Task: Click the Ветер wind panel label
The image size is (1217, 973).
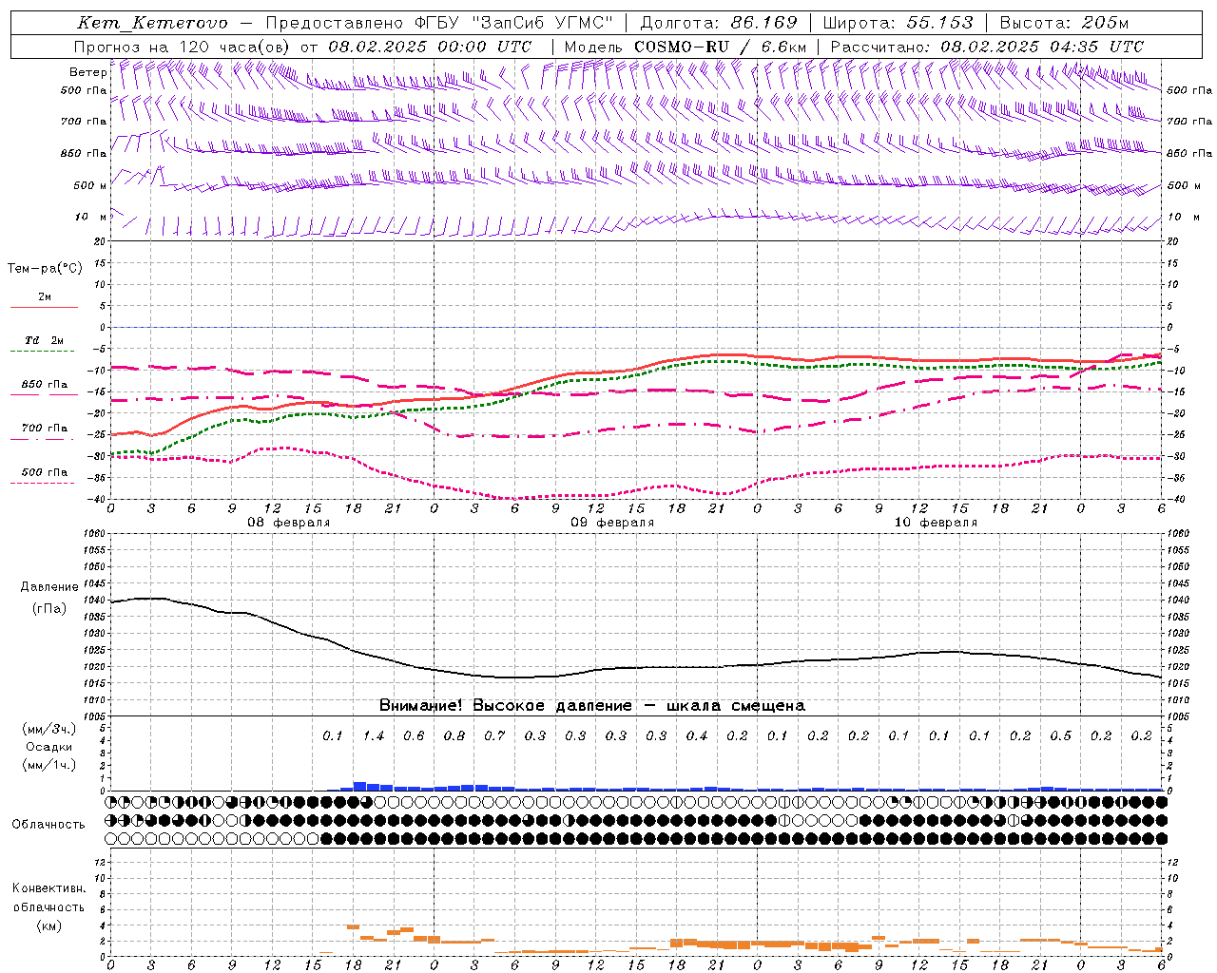Action: [87, 72]
